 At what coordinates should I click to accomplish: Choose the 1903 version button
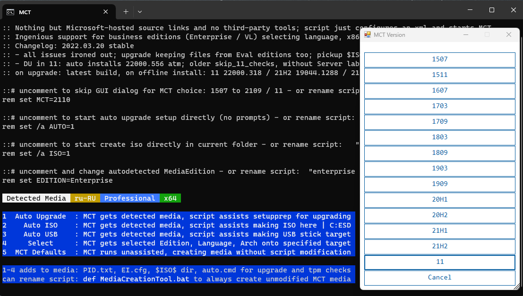point(440,169)
